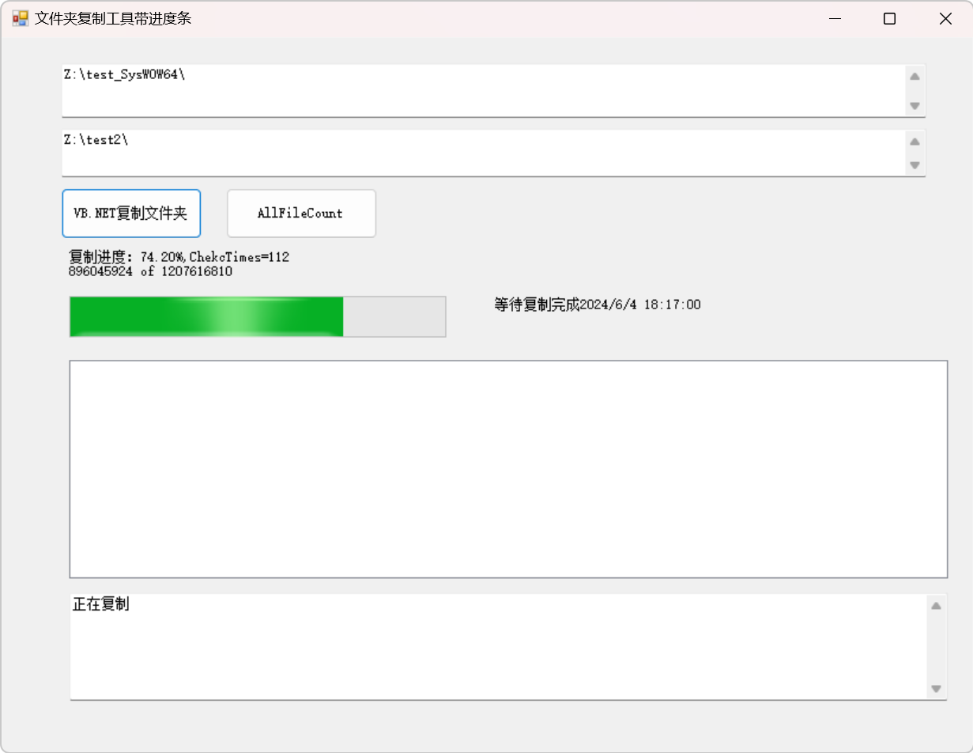Click the green copy progress bar
Image resolution: width=973 pixels, height=753 pixels.
pyautogui.click(x=258, y=317)
